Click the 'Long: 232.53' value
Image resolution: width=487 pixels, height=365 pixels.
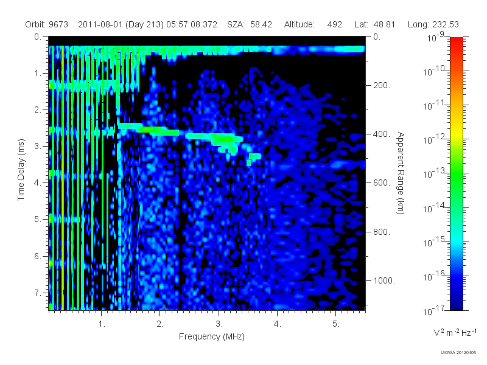click(x=433, y=24)
